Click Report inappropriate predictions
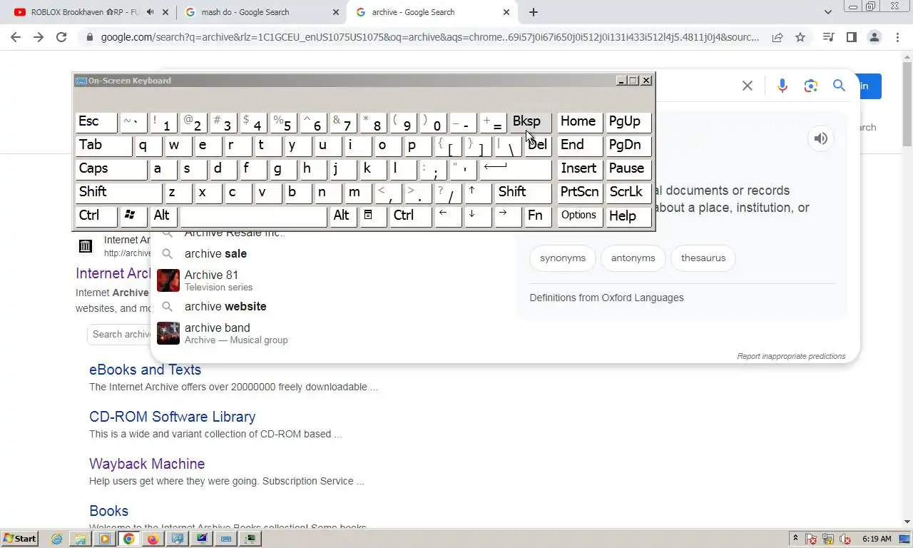Image resolution: width=913 pixels, height=548 pixels. pos(791,356)
